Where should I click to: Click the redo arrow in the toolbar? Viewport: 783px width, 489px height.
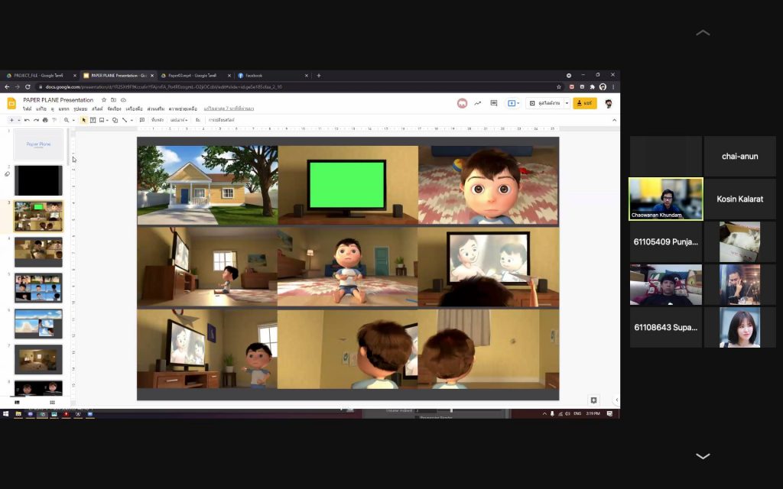coord(36,120)
